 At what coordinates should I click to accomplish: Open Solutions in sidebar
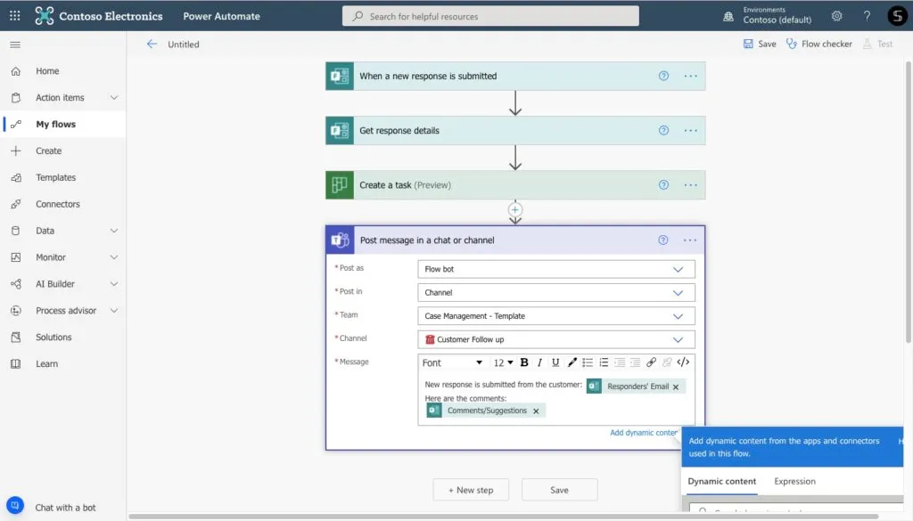point(63,338)
